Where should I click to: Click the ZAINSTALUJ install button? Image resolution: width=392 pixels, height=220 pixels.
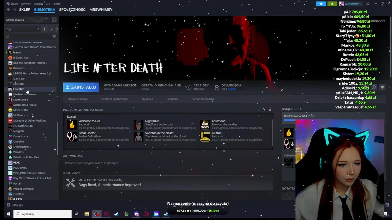click(x=81, y=87)
